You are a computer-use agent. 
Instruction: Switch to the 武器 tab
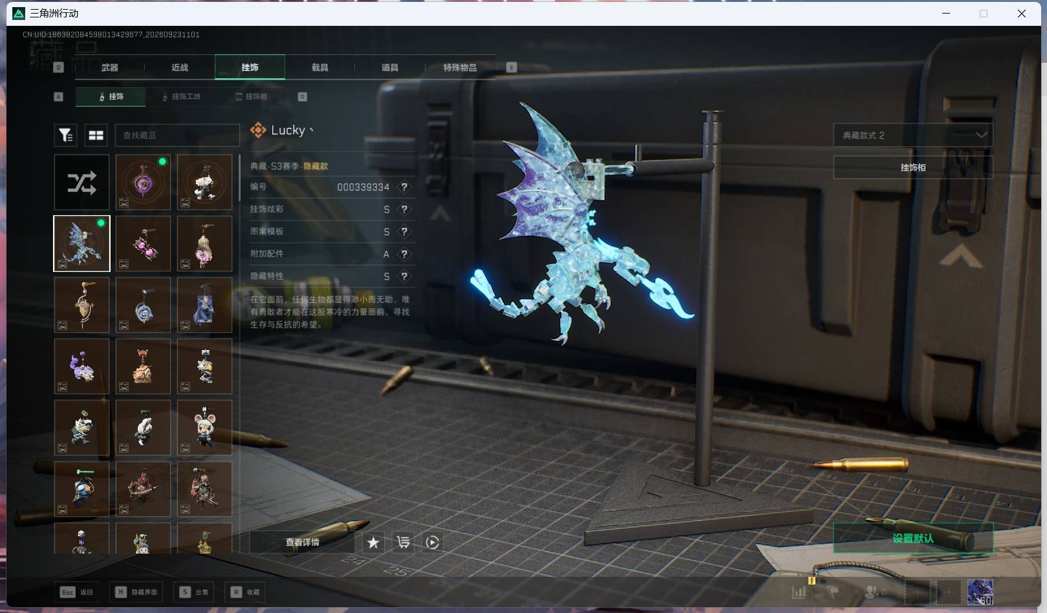(x=109, y=67)
